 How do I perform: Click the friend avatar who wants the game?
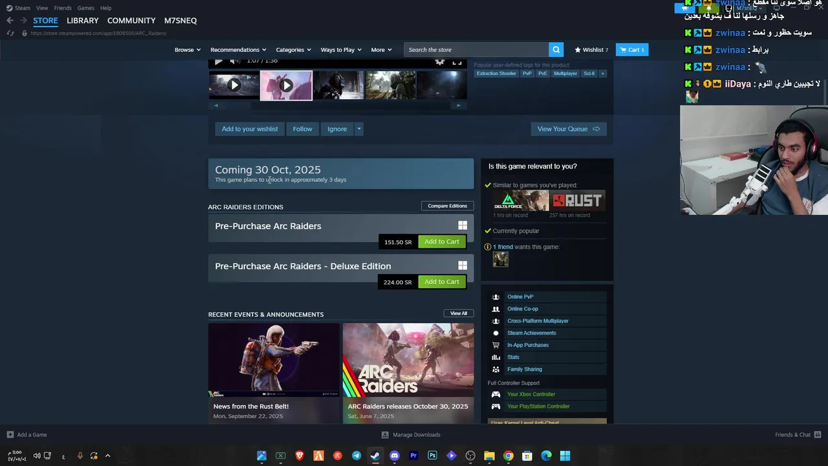coord(501,259)
